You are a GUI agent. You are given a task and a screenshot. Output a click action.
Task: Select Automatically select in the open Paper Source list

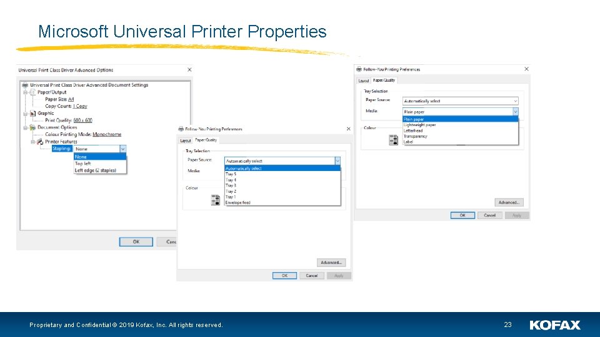tap(282, 168)
